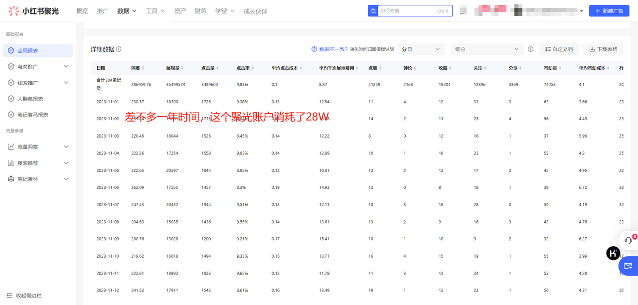Click the 新建广告 button
This screenshot has width=638, height=305.
point(609,10)
